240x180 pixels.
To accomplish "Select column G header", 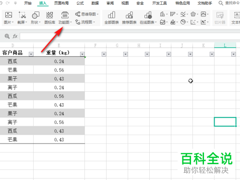I will tap(117, 46).
